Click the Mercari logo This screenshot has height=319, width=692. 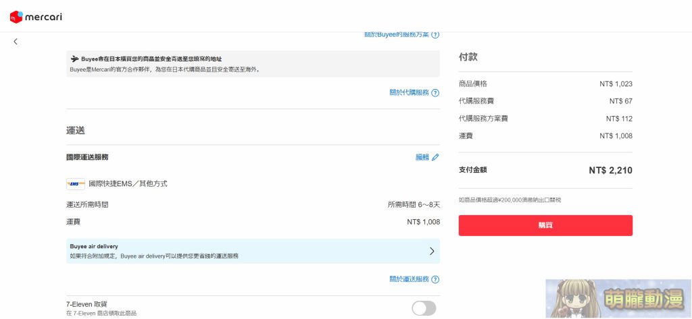pyautogui.click(x=36, y=17)
